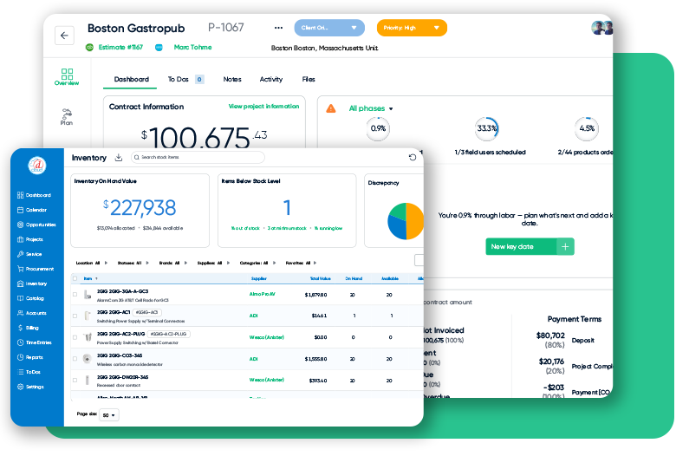
Task: Open Billing in the blue sidebar
Action: click(28, 328)
